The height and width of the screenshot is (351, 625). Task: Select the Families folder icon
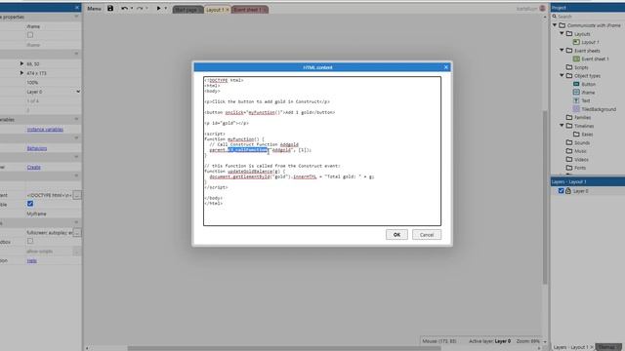[x=569, y=117]
